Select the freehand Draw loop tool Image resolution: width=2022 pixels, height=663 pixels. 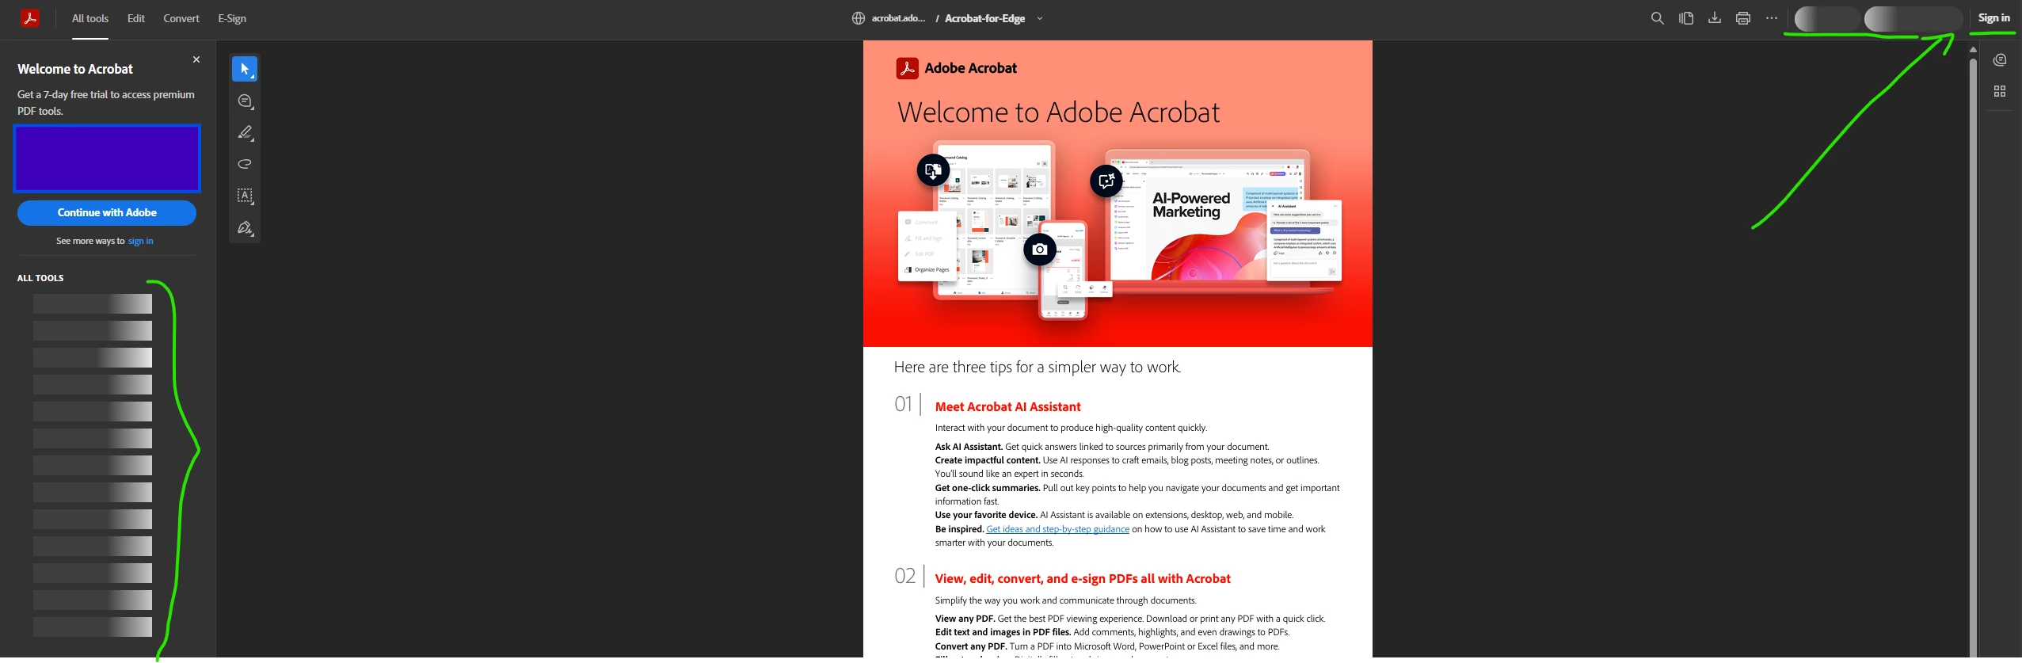tap(245, 164)
